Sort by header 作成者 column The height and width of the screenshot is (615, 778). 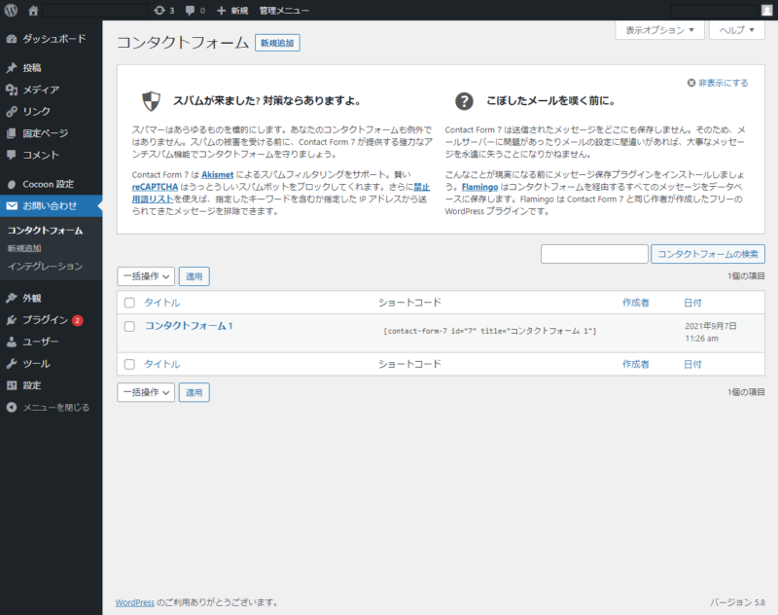click(x=636, y=303)
